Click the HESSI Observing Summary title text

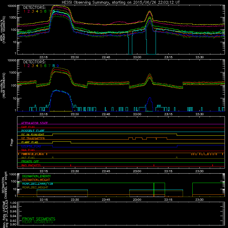(121, 3)
